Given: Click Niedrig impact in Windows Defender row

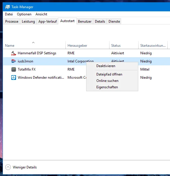Looking at the screenshot, I should 146,78.
